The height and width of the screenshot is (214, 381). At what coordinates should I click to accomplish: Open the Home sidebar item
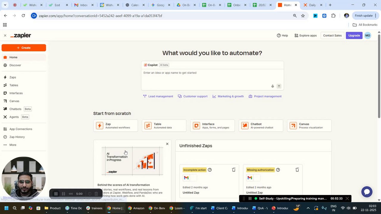click(x=24, y=57)
